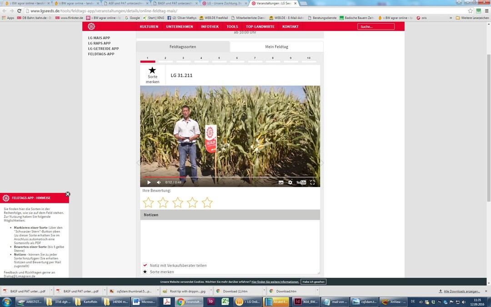Click in the Suche search field
This screenshot has height=307, width=491.
coord(376,27)
